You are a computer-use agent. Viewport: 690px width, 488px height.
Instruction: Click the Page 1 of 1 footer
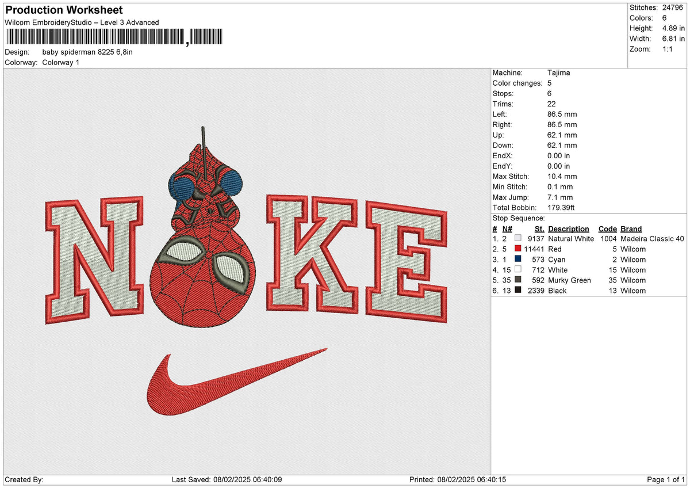pos(666,480)
